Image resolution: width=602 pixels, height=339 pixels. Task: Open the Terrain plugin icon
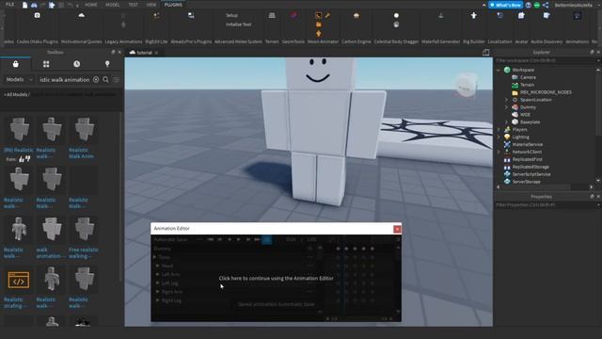[272, 15]
